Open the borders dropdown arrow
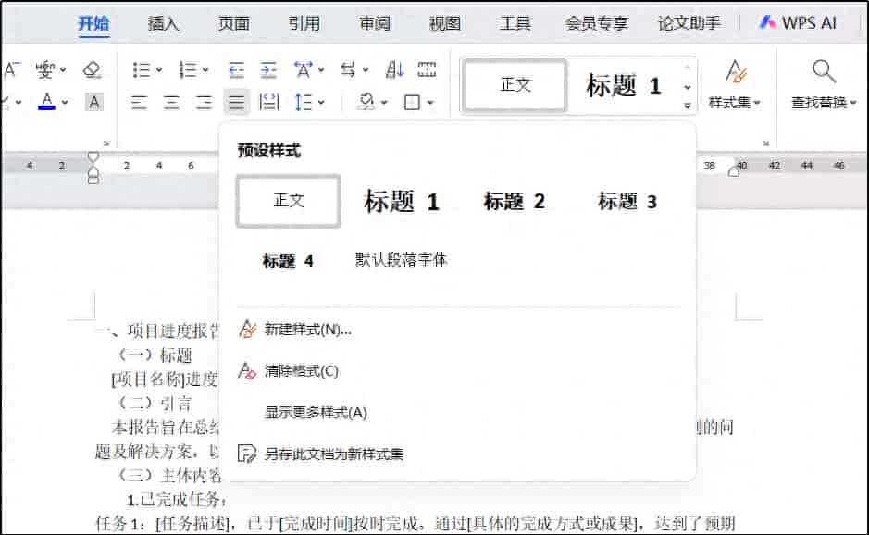This screenshot has height=535, width=869. point(430,103)
